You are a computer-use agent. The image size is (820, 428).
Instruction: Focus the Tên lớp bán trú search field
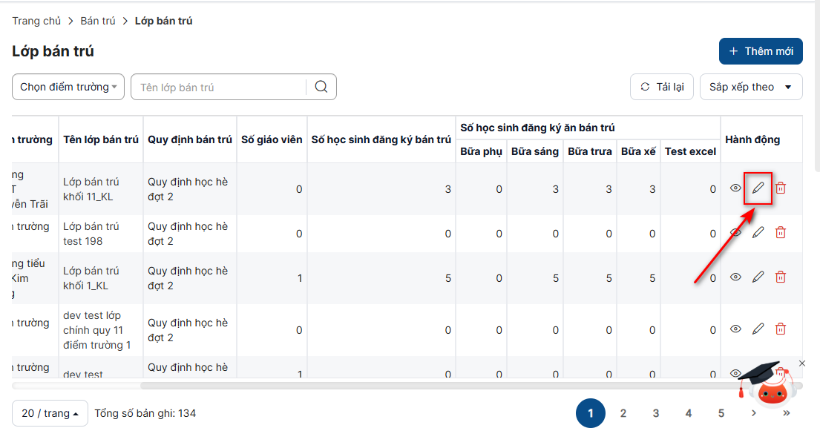pyautogui.click(x=219, y=87)
